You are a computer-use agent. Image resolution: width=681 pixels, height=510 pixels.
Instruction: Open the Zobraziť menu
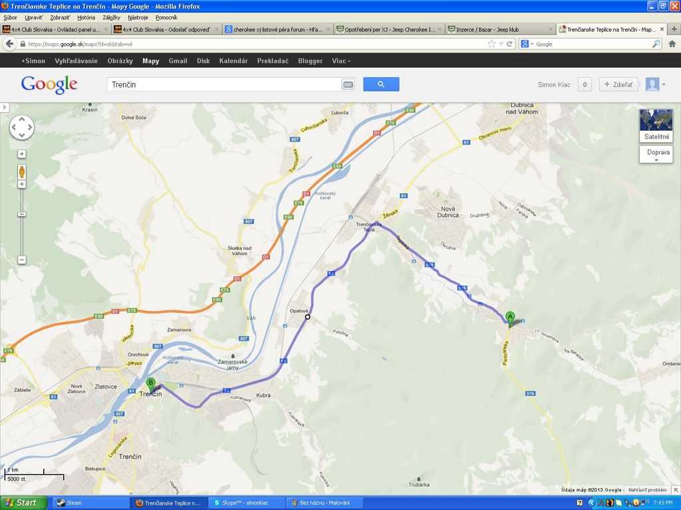coord(59,17)
